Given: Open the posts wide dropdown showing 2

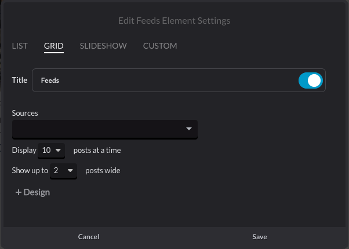Looking at the screenshot, I should pyautogui.click(x=63, y=171).
